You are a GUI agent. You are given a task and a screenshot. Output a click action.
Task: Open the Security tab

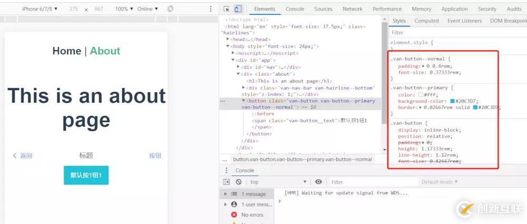click(487, 9)
